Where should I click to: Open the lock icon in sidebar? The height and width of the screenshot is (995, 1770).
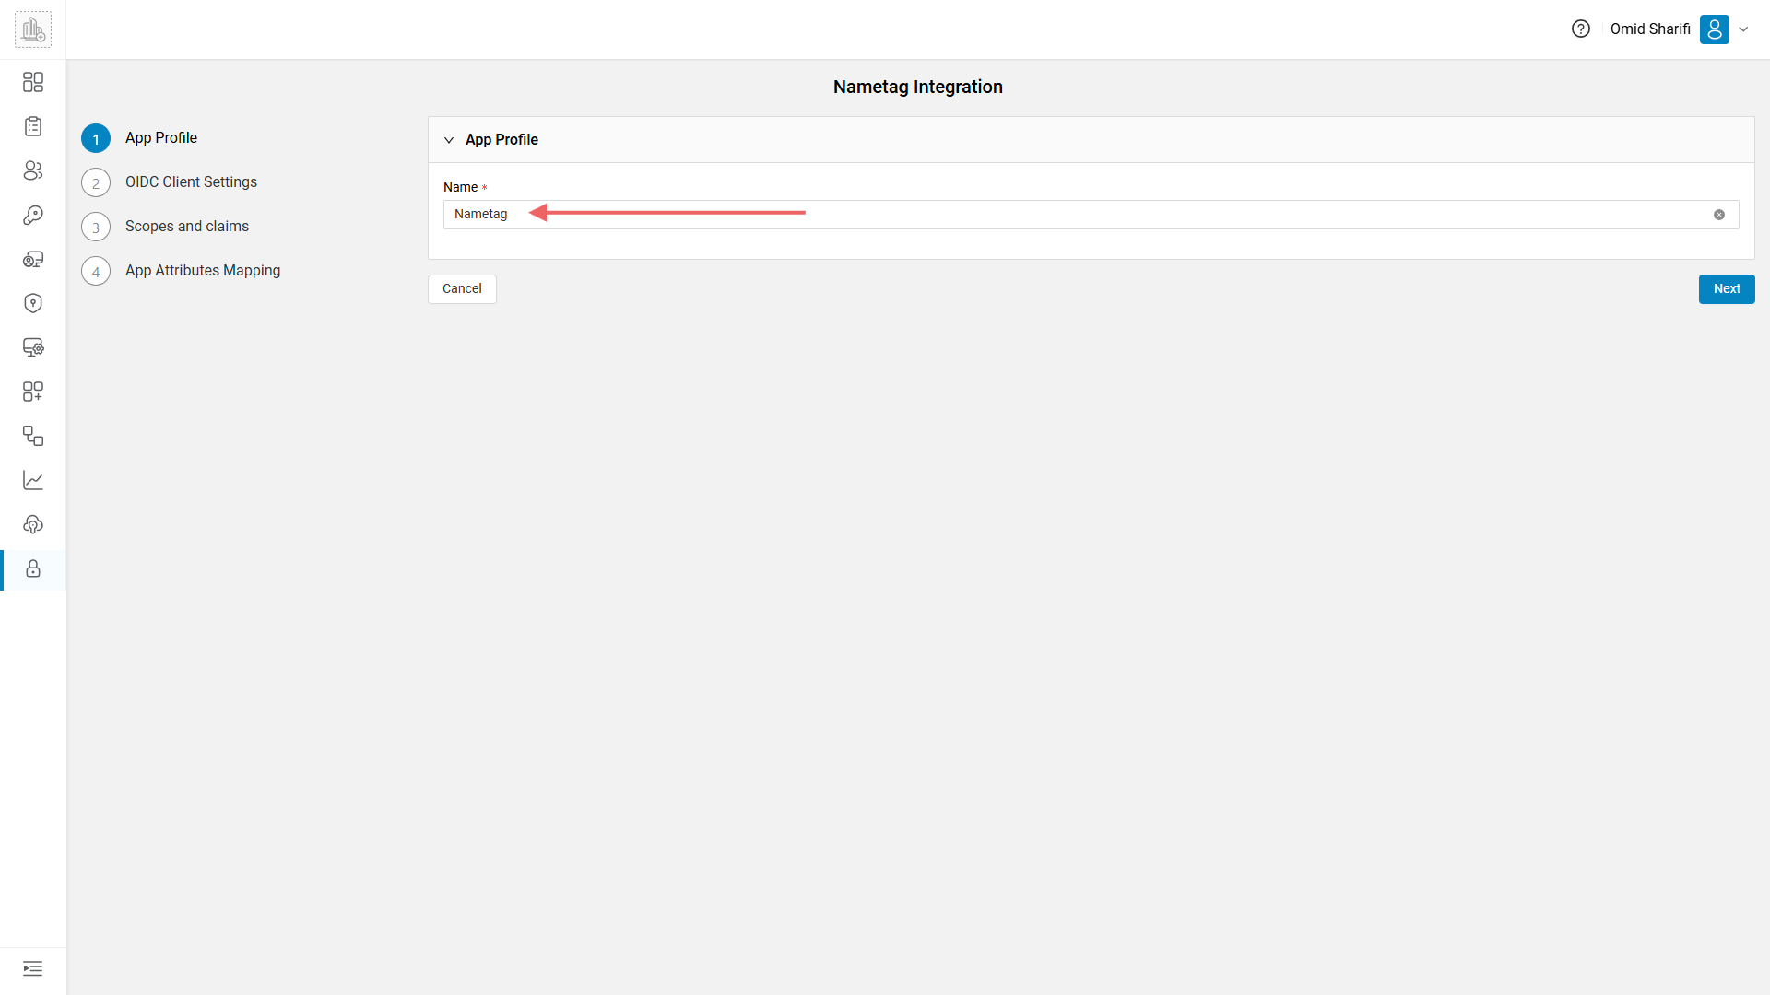tap(33, 568)
